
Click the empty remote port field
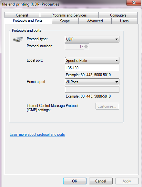click(x=92, y=89)
